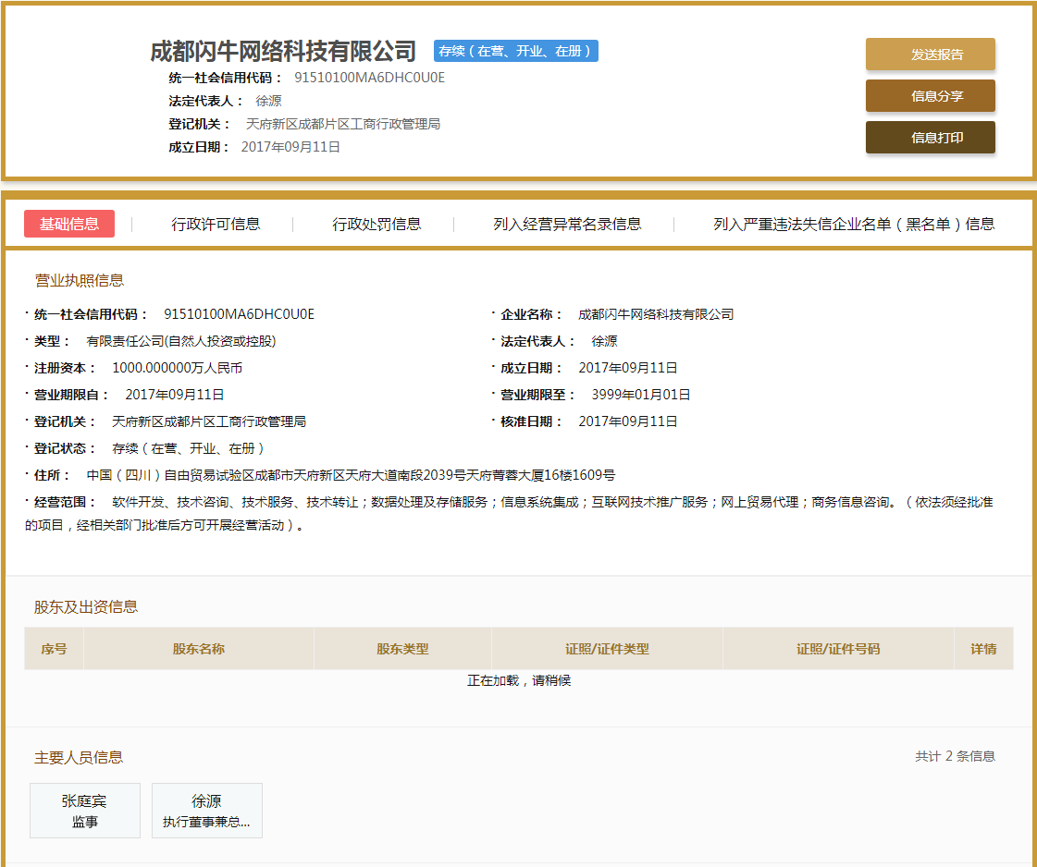The width and height of the screenshot is (1037, 867).
Task: Click the 正在加载，请稍候 loading message
Action: [x=519, y=681]
